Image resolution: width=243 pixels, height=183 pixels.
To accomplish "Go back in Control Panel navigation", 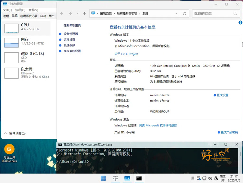I will pyautogui.click(x=62, y=14).
